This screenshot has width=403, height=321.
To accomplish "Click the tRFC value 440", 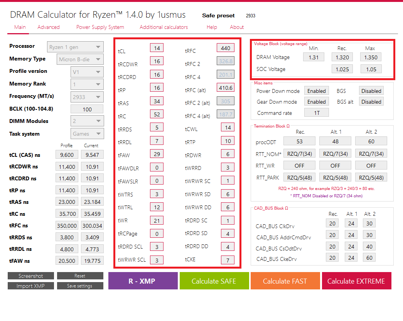I will tap(225, 48).
